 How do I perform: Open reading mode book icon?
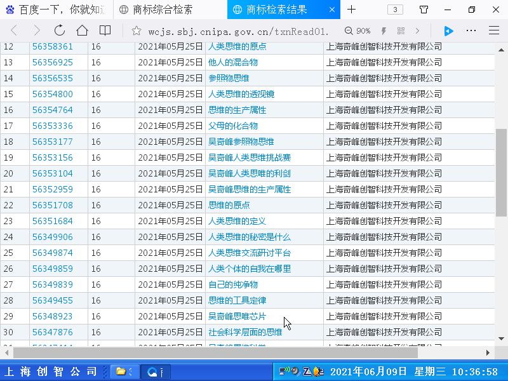click(x=105, y=30)
